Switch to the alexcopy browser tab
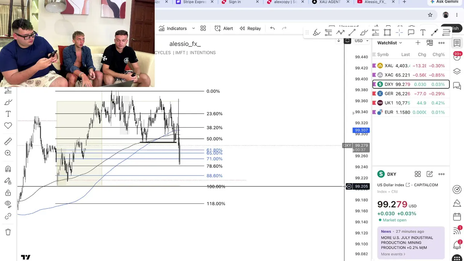This screenshot has height=261, width=464. click(x=286, y=2)
